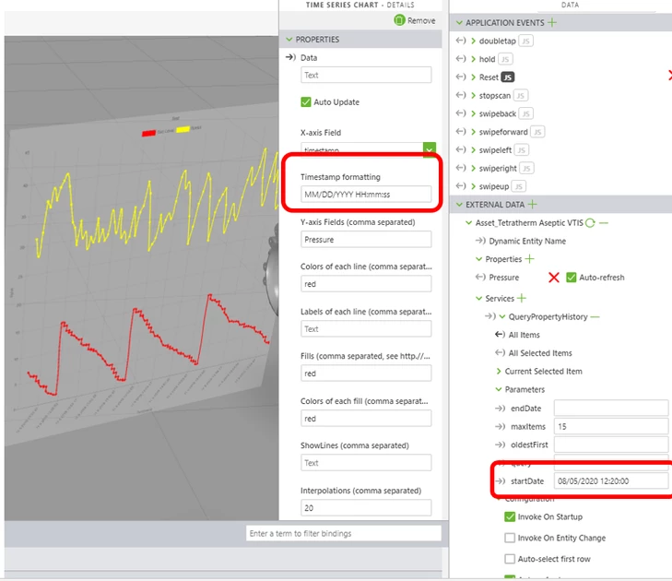Screen dimensions: 672x581
Task: Click the Data text input field
Action: 366,75
